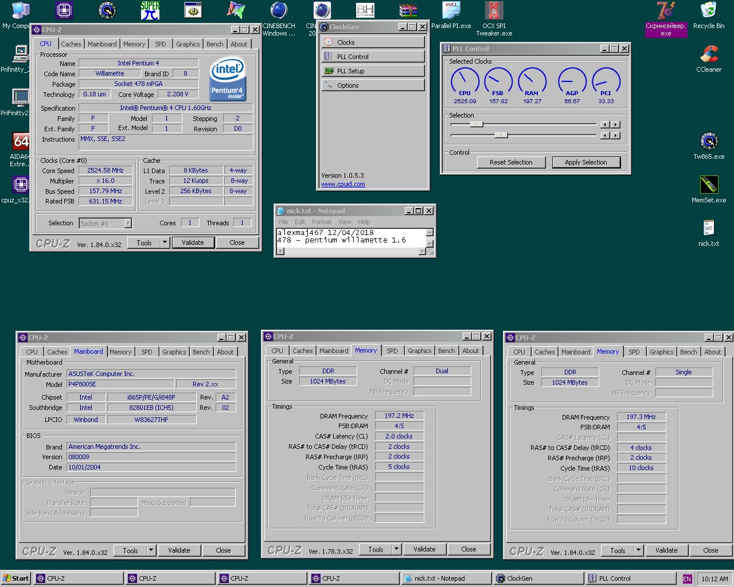Click the EN language indicator in tray
The height and width of the screenshot is (587, 734).
687,579
